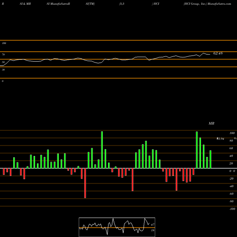The height and width of the screenshot is (237, 237).
Task: Click the -100 label on MR axis
Action: (x=232, y=209)
